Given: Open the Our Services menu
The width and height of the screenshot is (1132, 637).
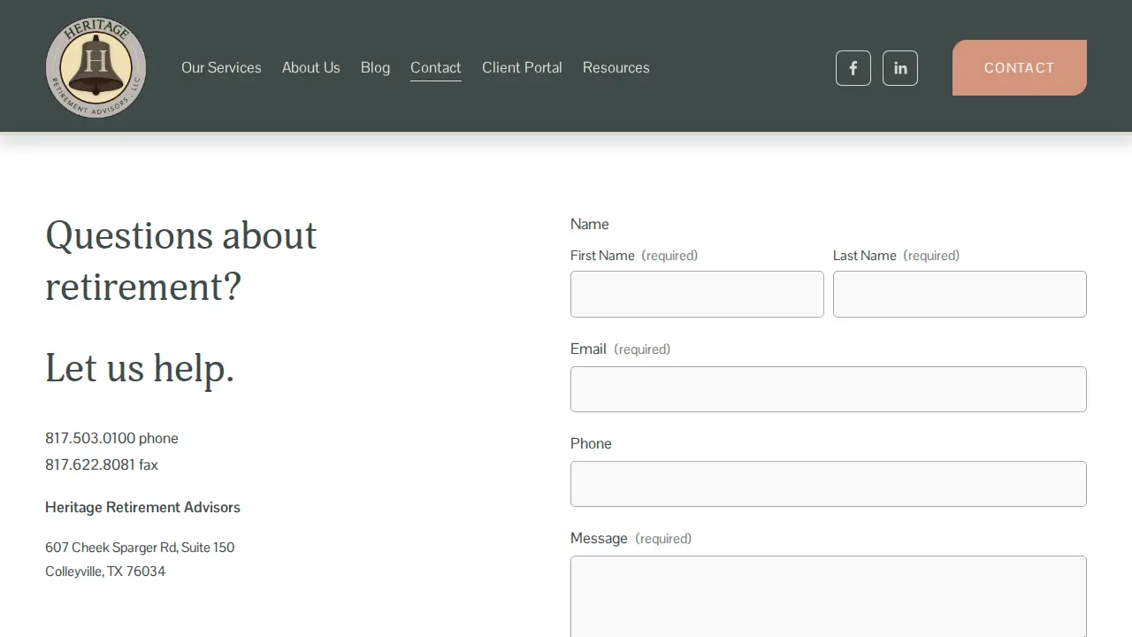Looking at the screenshot, I should [x=221, y=67].
